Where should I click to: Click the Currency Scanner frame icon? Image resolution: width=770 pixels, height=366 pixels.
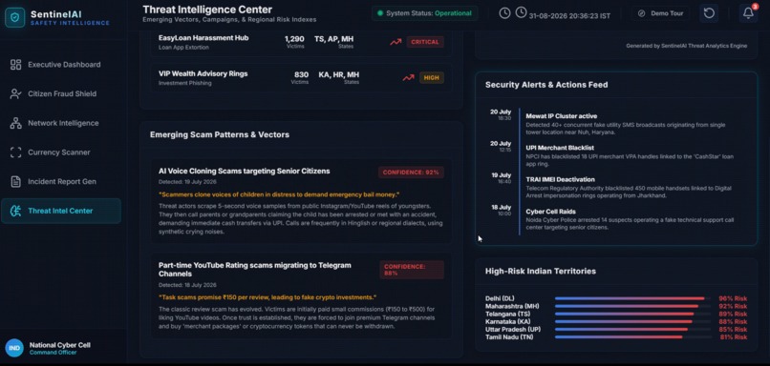(x=15, y=152)
